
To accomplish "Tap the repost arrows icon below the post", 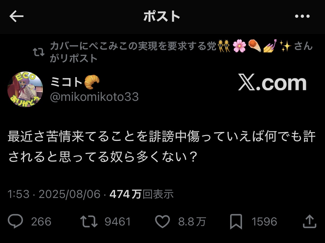I will 89,222.
